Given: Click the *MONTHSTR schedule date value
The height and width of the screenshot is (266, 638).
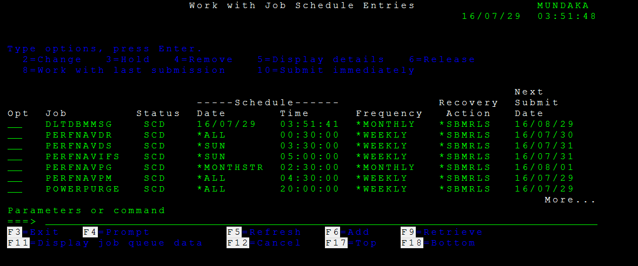Looking at the screenshot, I should 230,168.
